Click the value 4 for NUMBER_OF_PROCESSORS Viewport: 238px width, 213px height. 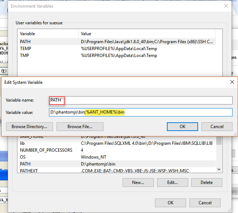pyautogui.click(x=82, y=150)
